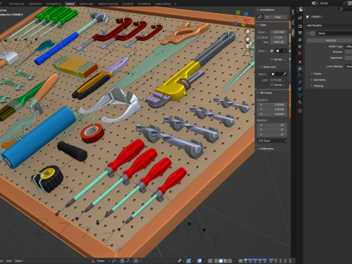The image size is (352, 264).
Task: Switch to the UV Editing workspace tab
Action: pos(144,4)
